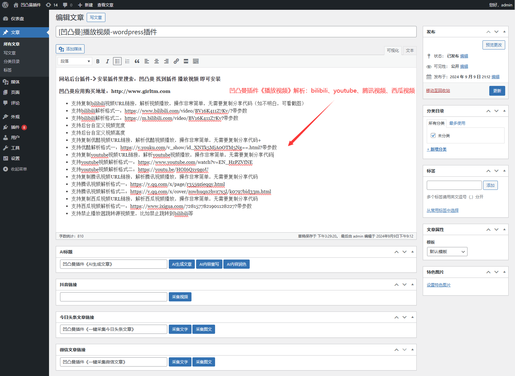Open the Comments (评论) sidebar menu
The height and width of the screenshot is (376, 515).
(x=25, y=103)
